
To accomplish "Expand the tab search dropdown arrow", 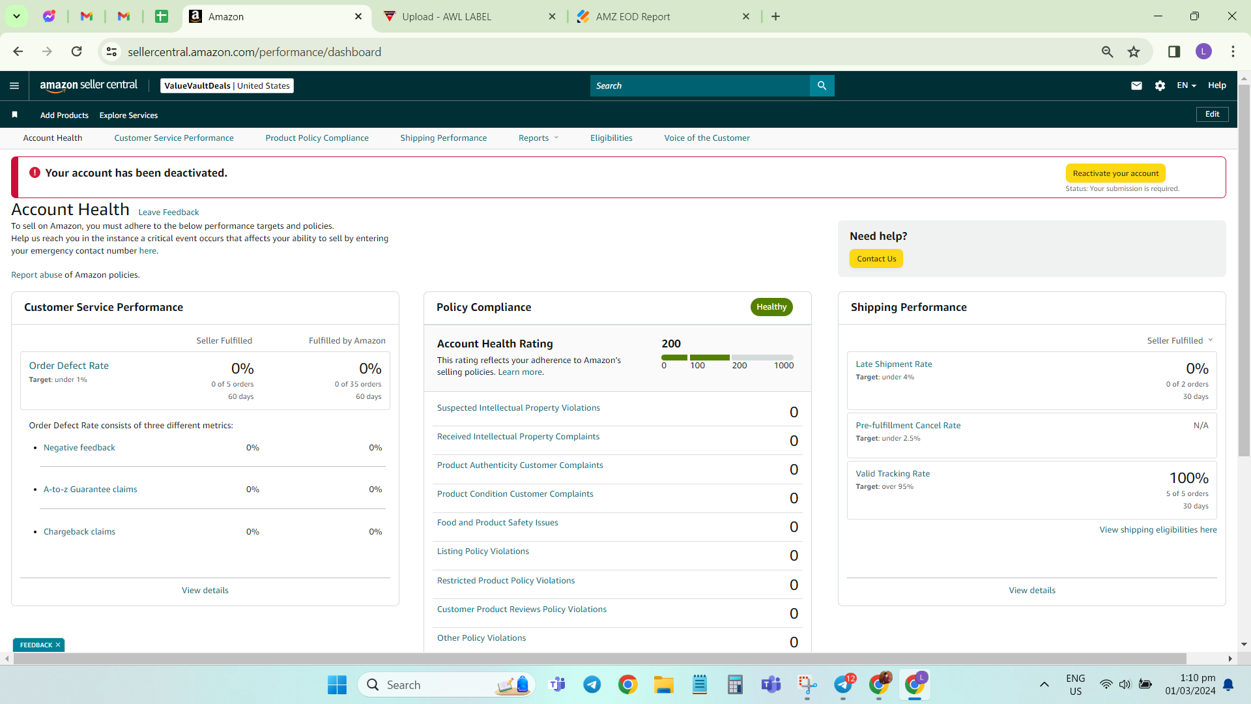I will click(x=16, y=16).
